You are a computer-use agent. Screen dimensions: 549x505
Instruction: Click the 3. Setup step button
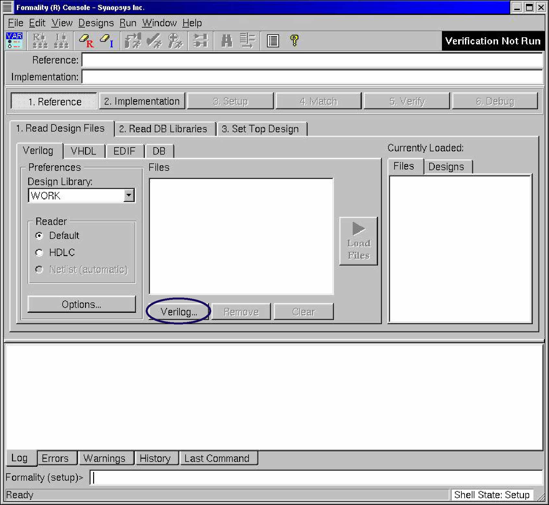coord(230,101)
